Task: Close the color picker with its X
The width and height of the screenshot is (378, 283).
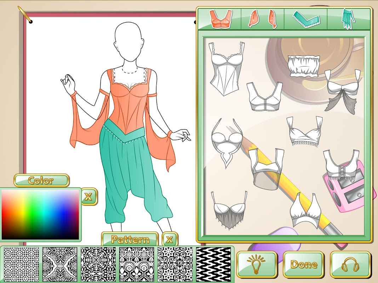Action: (89, 197)
